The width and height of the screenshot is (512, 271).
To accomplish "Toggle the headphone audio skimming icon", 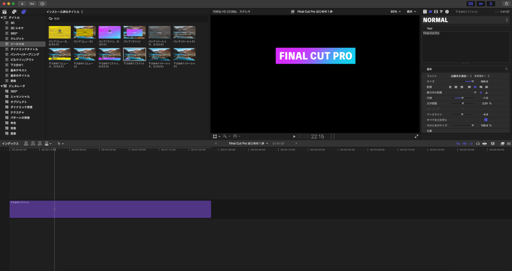I will [478, 143].
